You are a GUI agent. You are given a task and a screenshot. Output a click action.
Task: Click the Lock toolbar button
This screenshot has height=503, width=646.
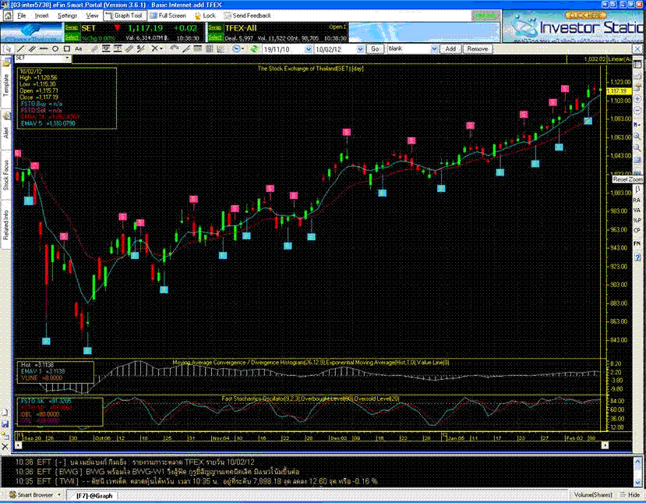click(205, 16)
